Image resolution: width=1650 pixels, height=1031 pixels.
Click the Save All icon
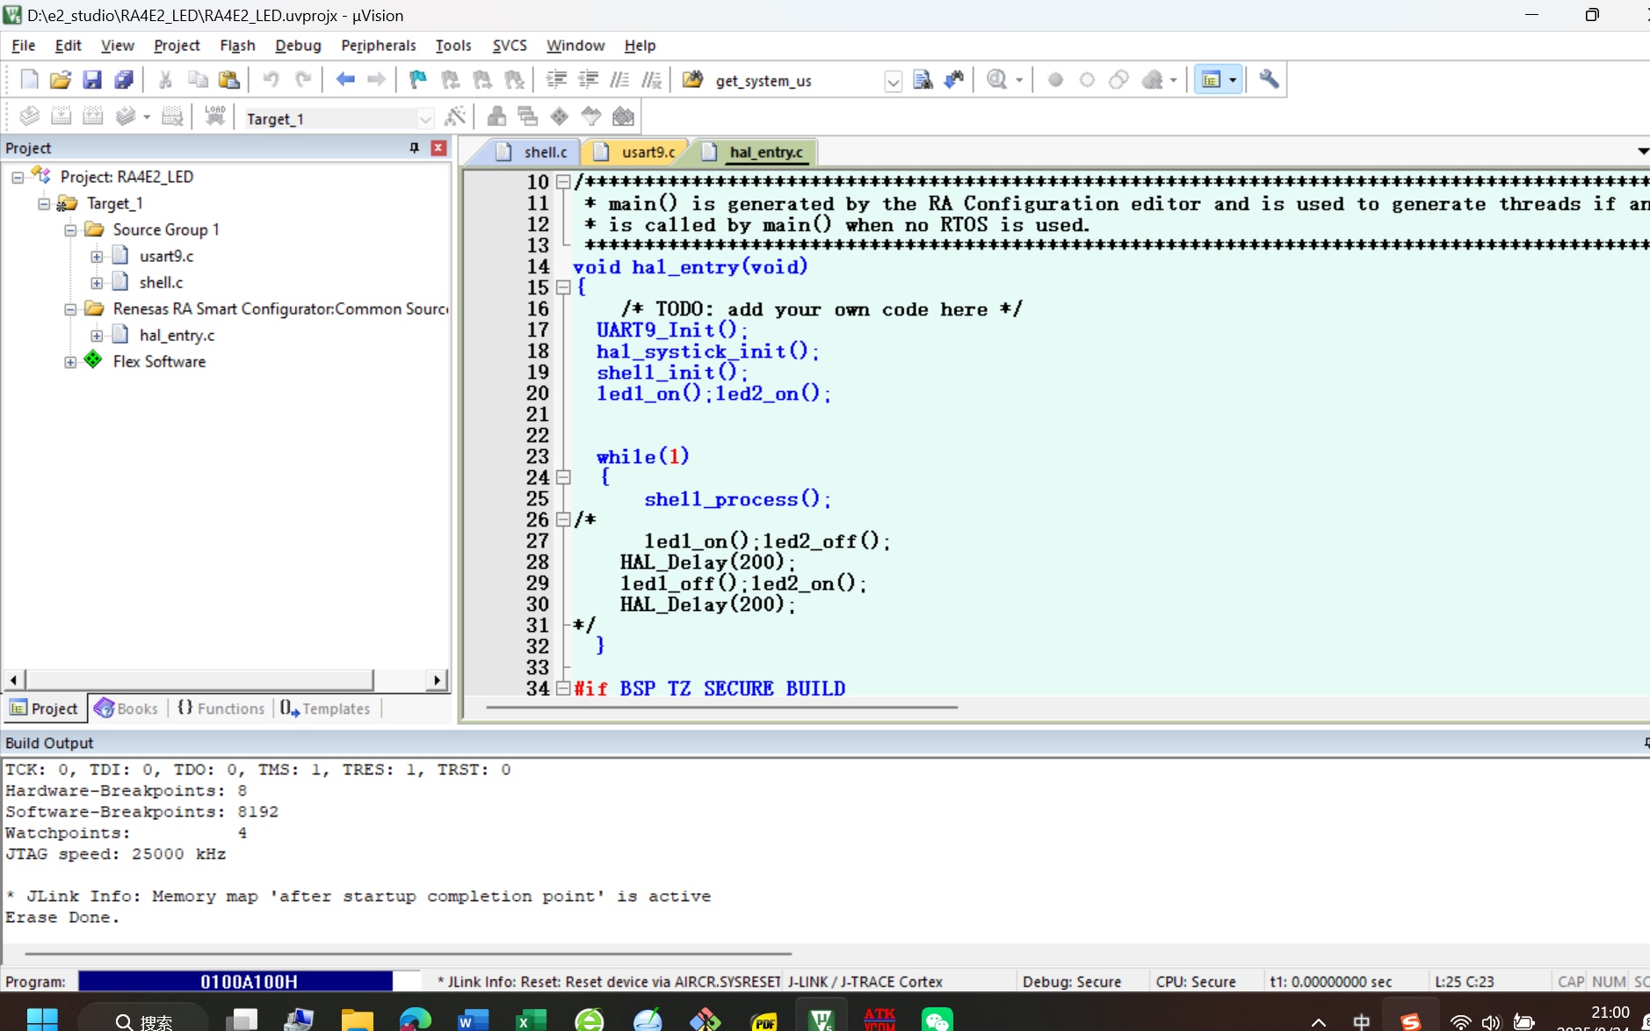click(124, 80)
